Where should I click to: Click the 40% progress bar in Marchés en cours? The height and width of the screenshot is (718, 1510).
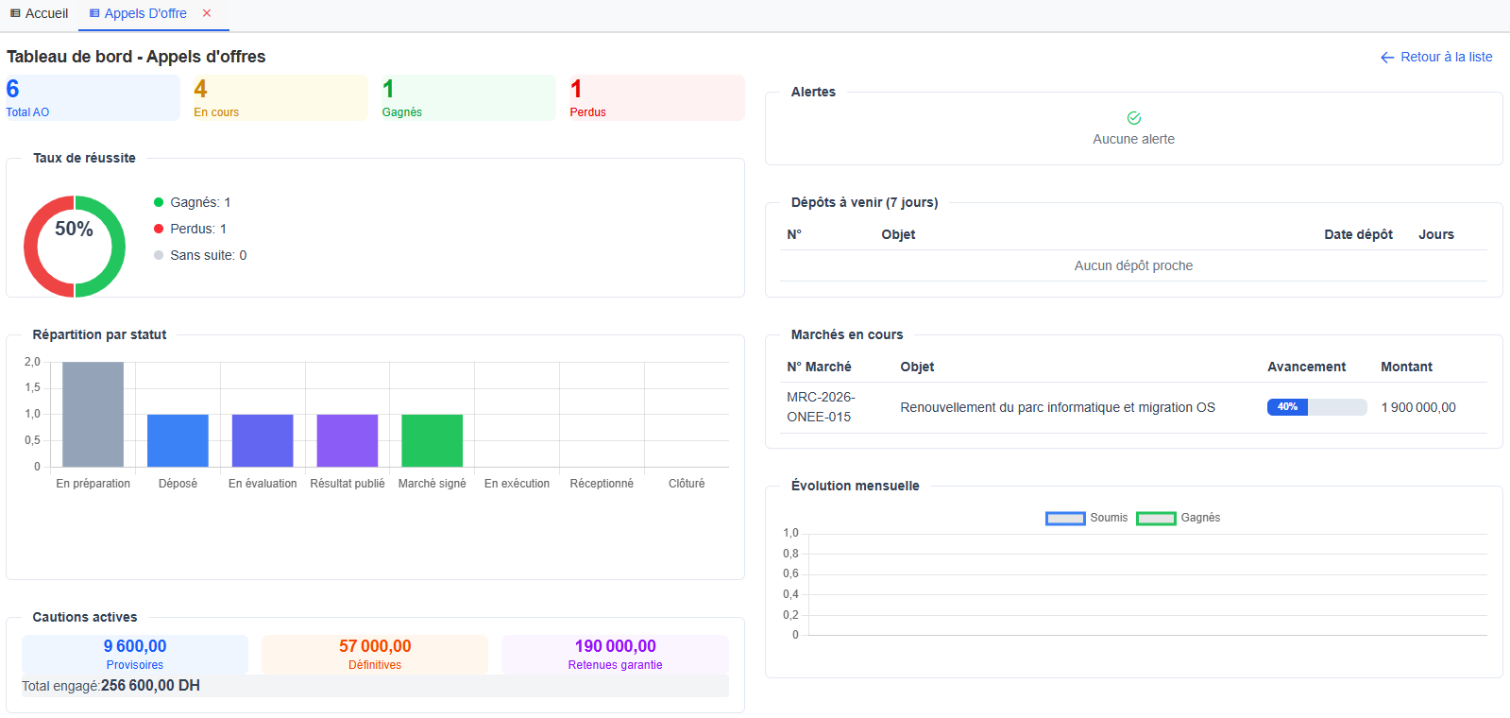tap(1316, 407)
